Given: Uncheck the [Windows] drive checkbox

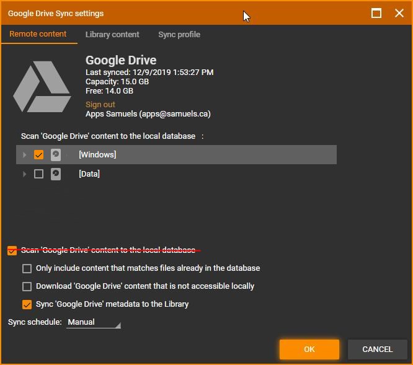Looking at the screenshot, I should (38, 154).
